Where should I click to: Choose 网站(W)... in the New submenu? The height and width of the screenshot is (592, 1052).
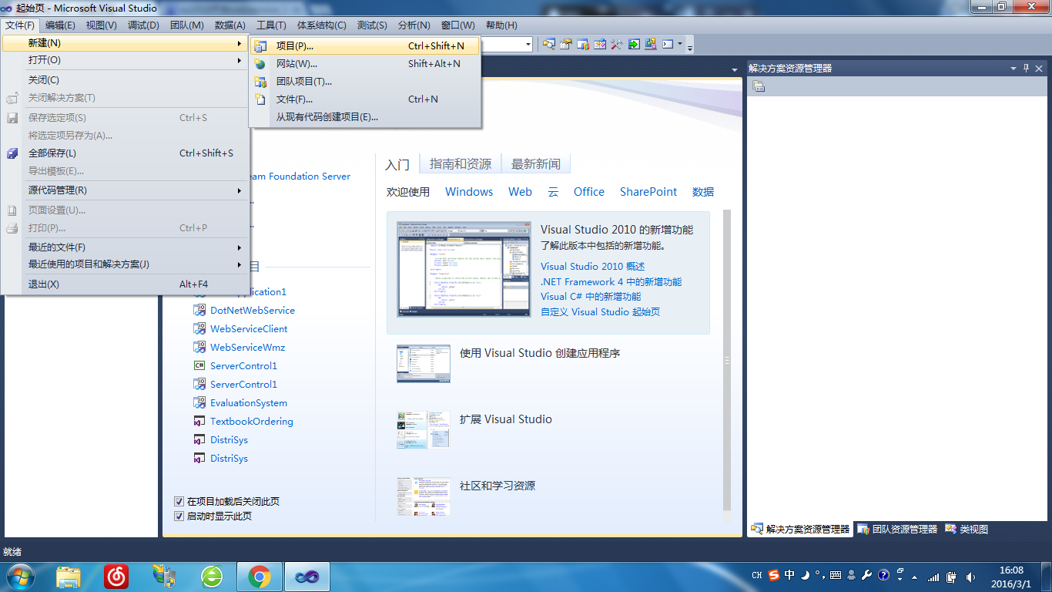coord(365,64)
